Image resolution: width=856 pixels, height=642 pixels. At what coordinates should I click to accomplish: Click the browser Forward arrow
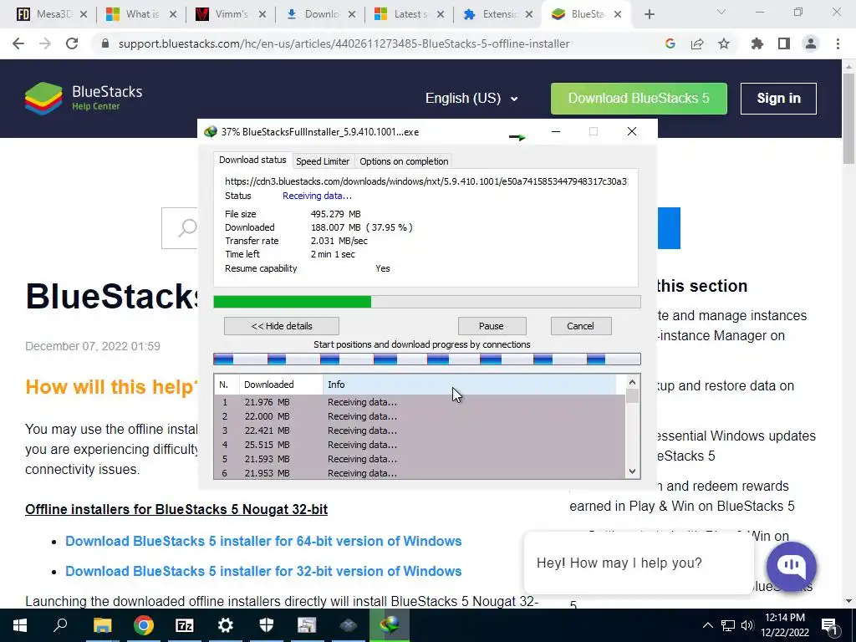coord(45,43)
